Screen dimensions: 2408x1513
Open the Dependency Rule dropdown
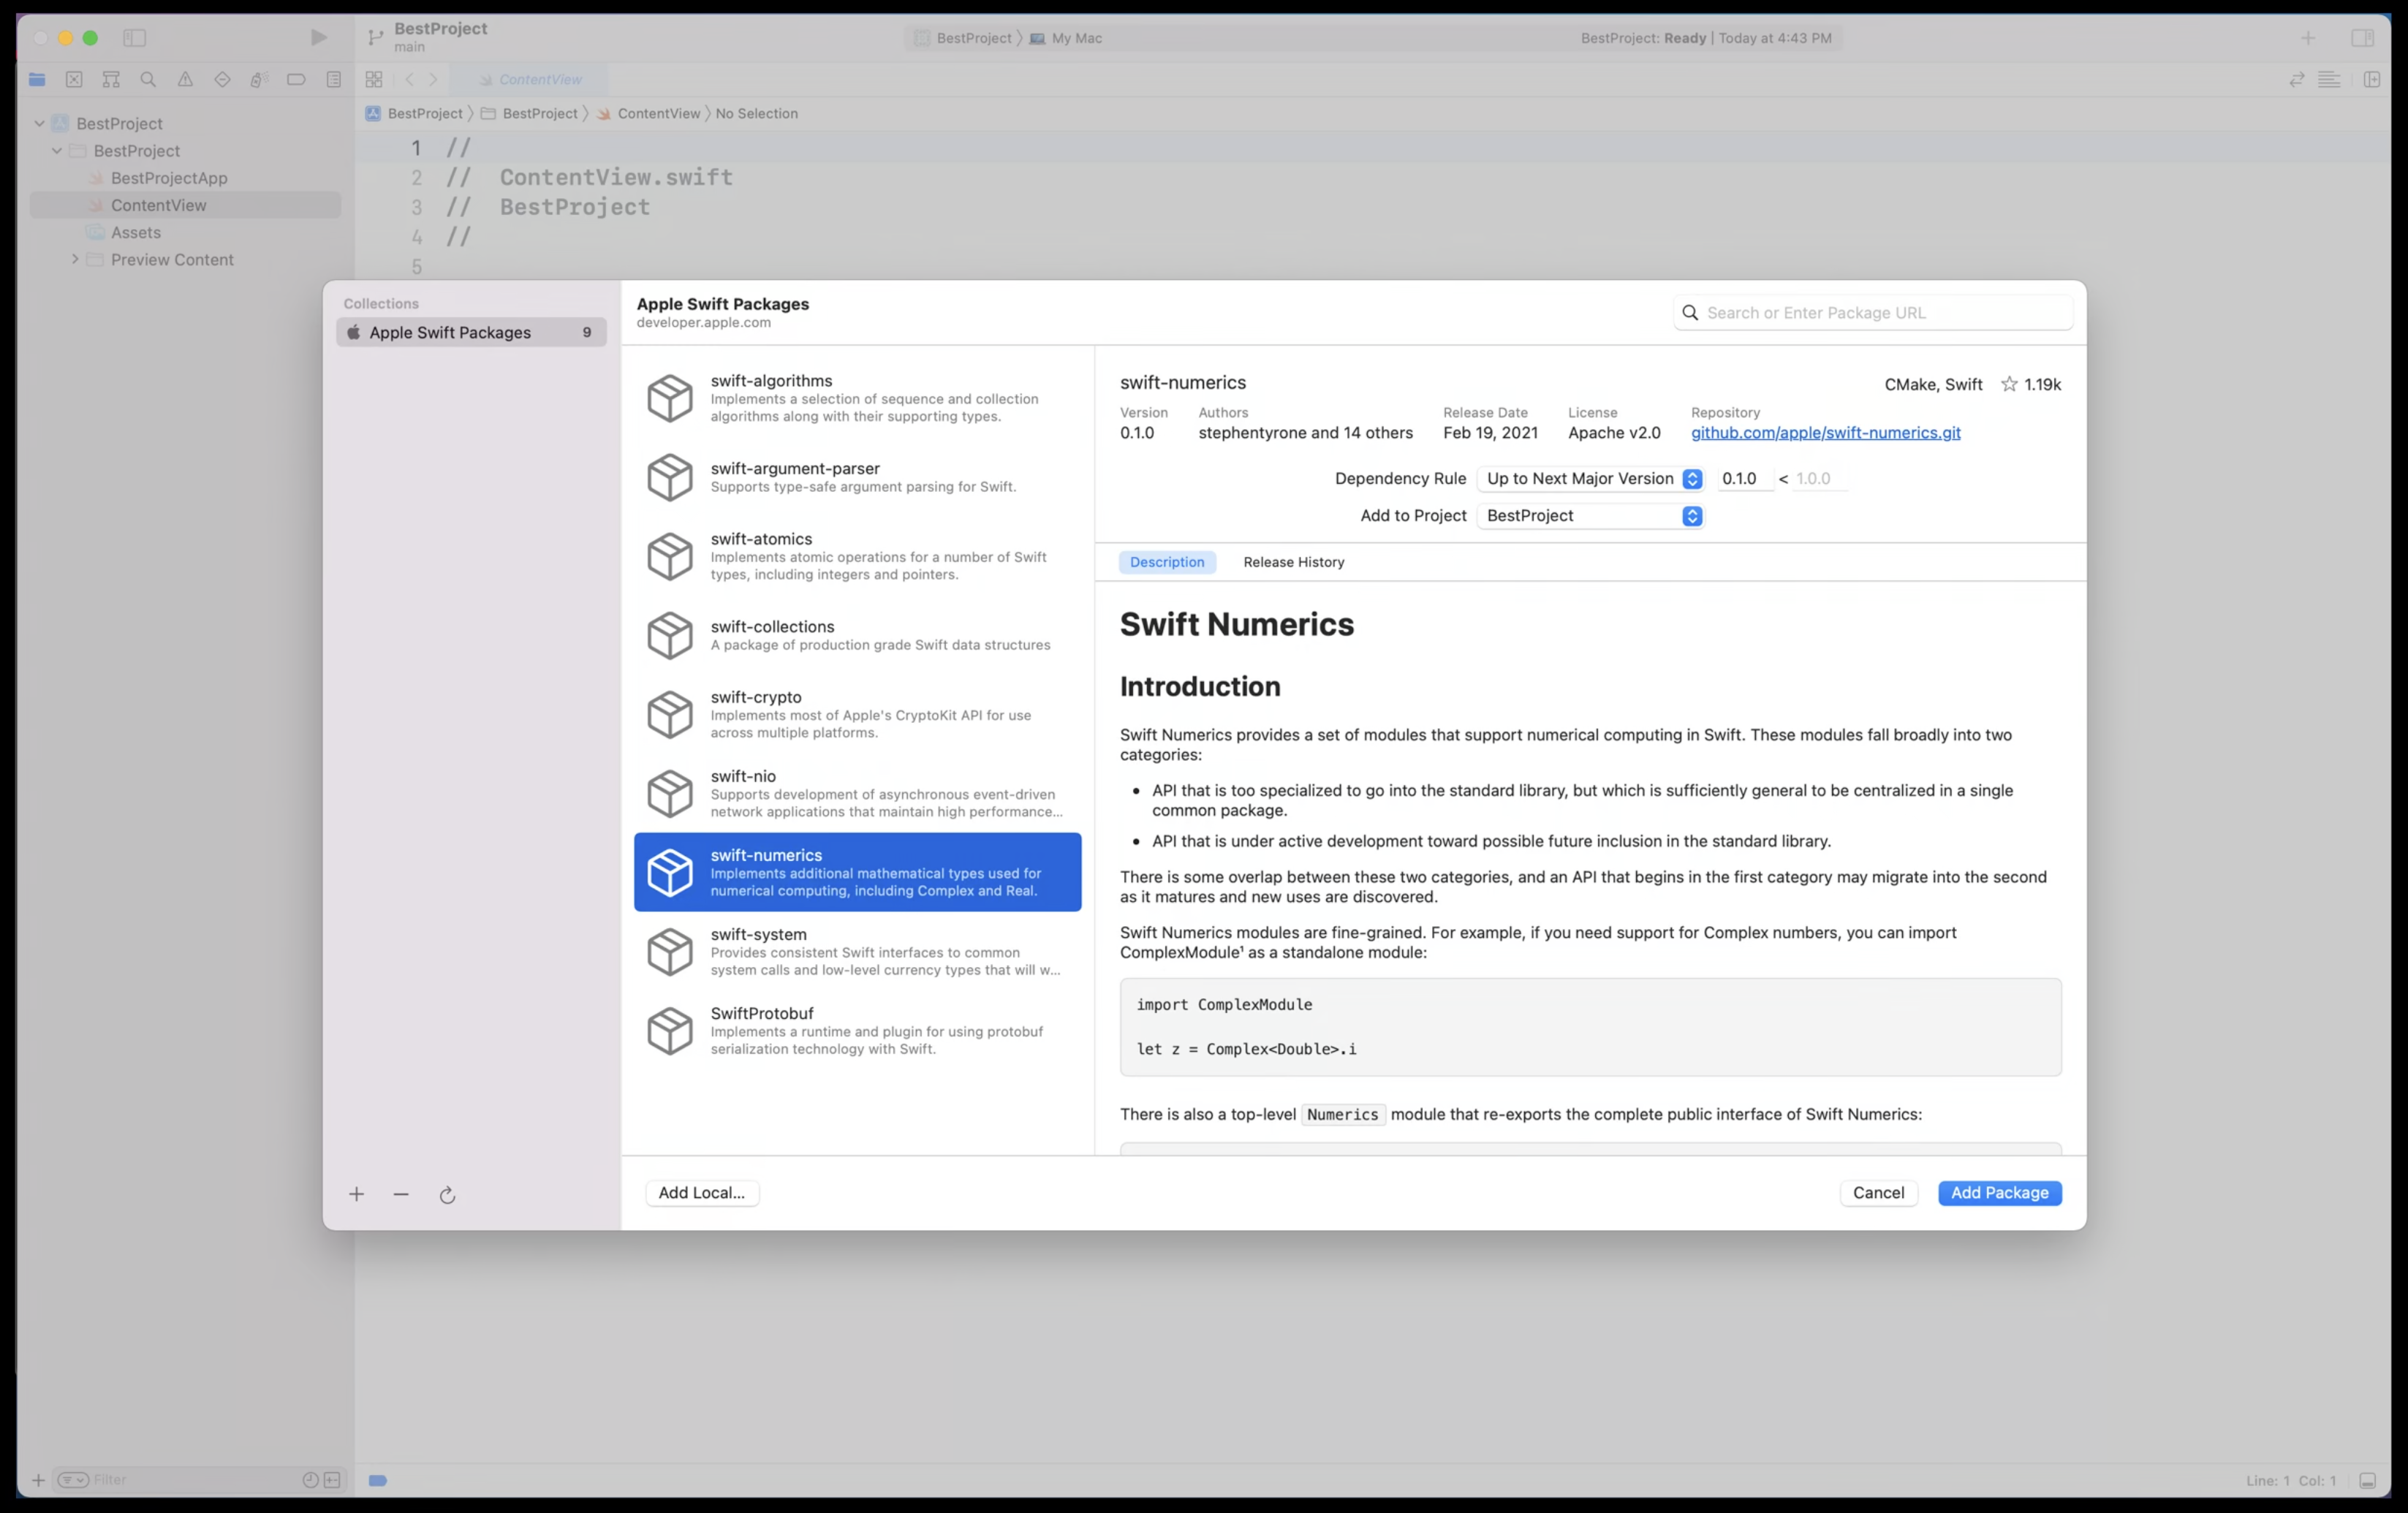(1590, 479)
